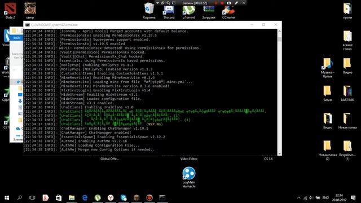This screenshot has width=361, height=203.
Task: Open the Video Editor desktop shortcut label
Action: (189, 158)
